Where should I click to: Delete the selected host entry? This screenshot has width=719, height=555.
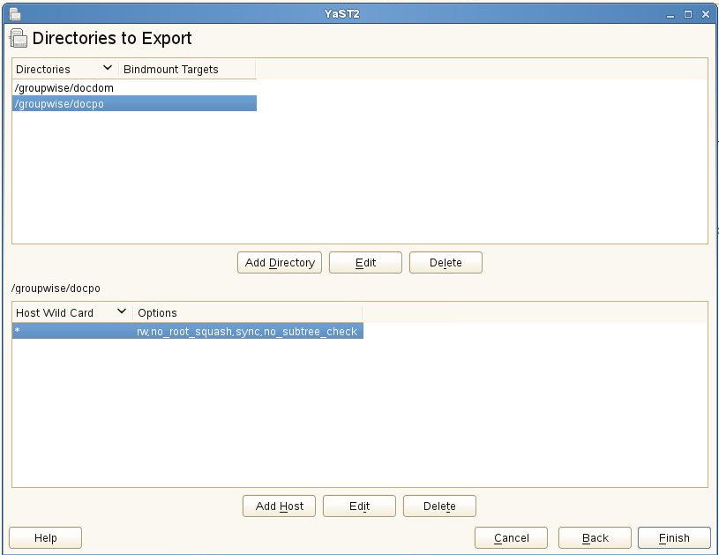439,506
